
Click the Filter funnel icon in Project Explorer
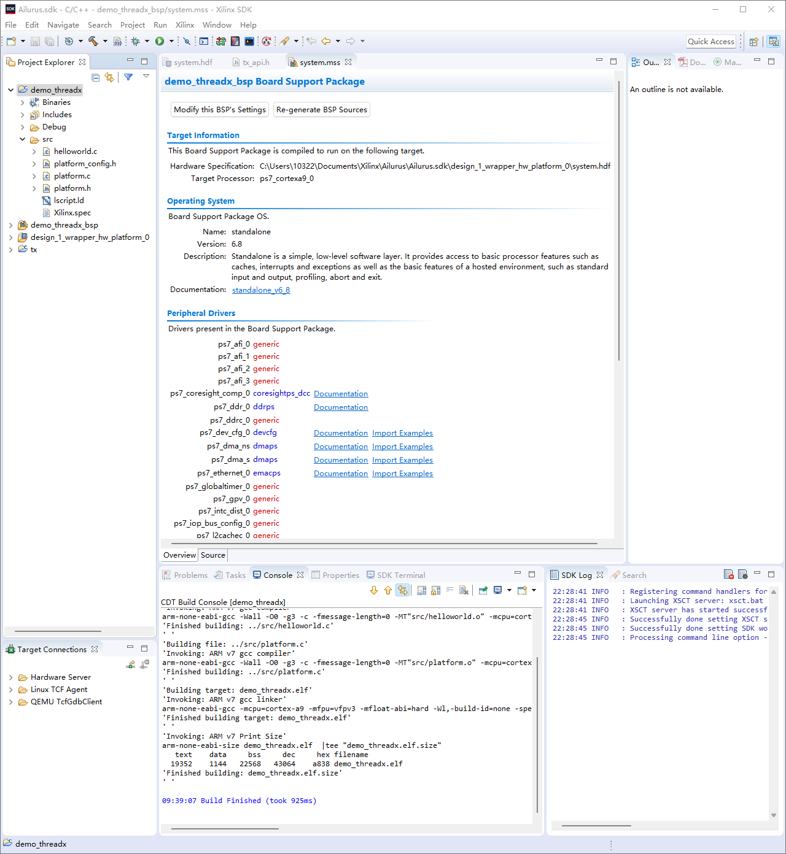tap(128, 77)
